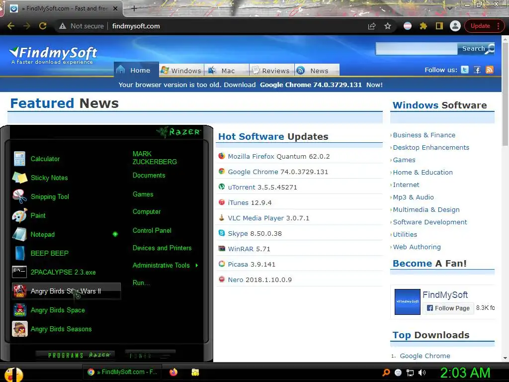This screenshot has height=382, width=509.
Task: Bookmark this page with the star icon
Action: pyautogui.click(x=388, y=26)
